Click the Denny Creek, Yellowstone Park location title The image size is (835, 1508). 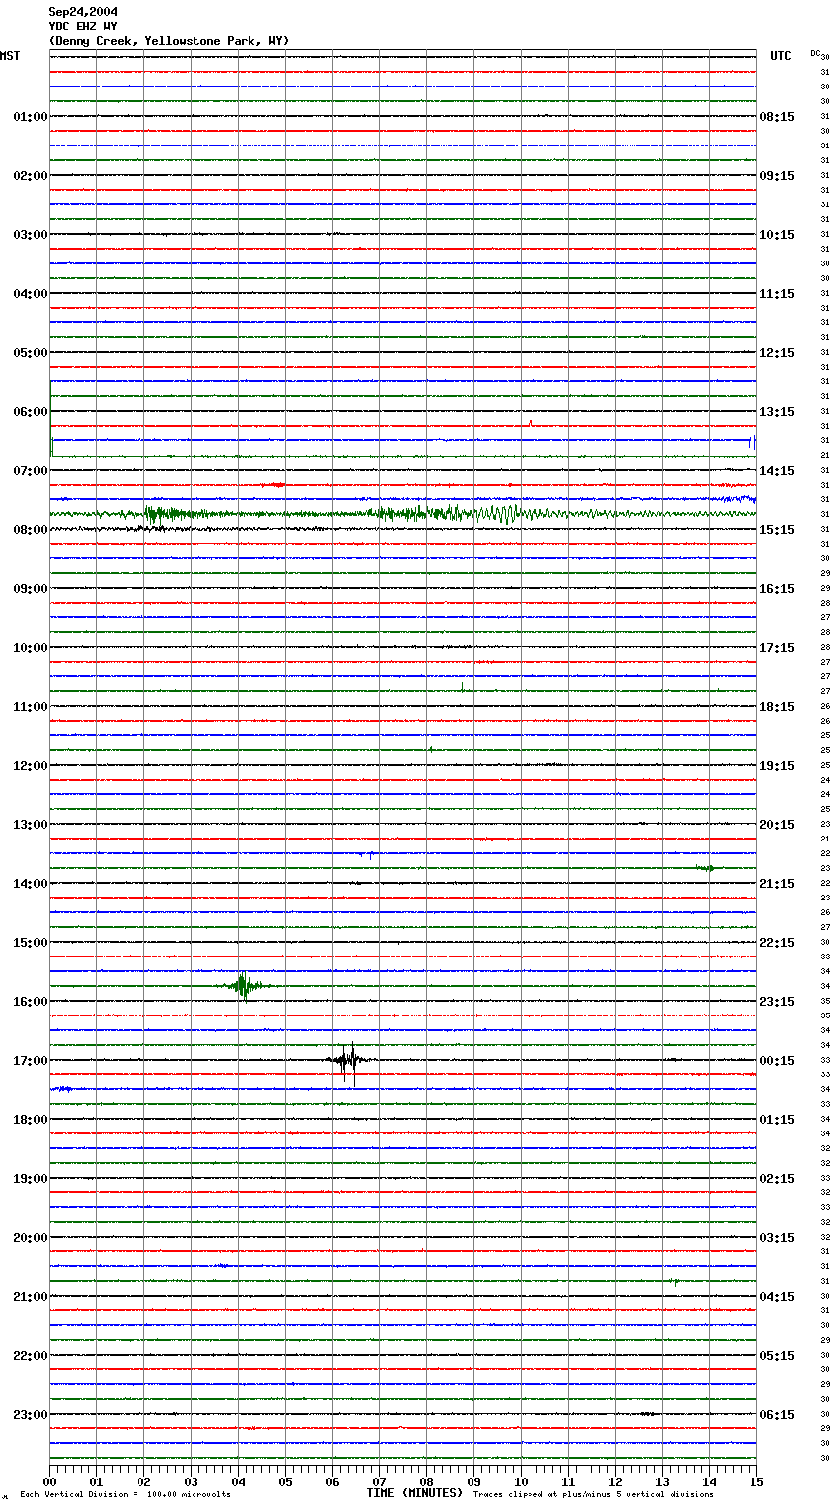click(x=169, y=41)
